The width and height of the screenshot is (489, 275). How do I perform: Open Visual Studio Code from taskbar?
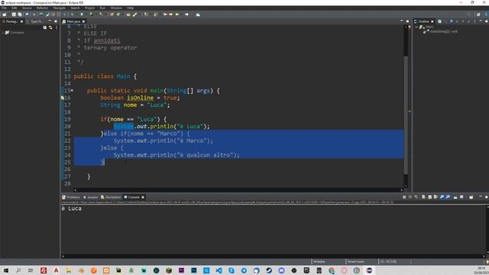pos(219,270)
